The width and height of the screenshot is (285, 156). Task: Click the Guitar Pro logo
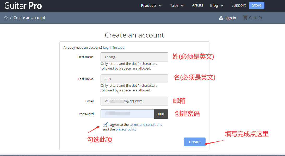(x=23, y=6)
